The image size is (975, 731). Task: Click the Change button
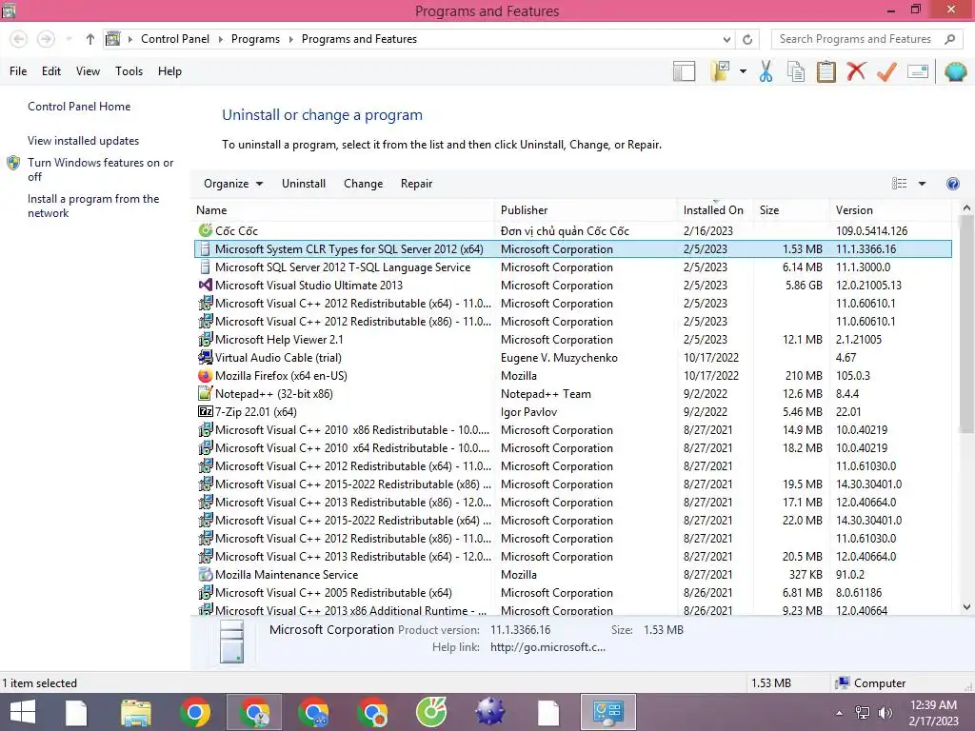(x=363, y=184)
